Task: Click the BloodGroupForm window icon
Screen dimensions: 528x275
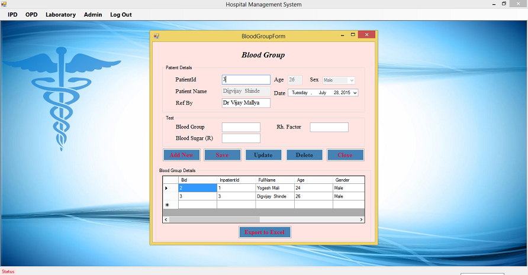Action: click(156, 36)
